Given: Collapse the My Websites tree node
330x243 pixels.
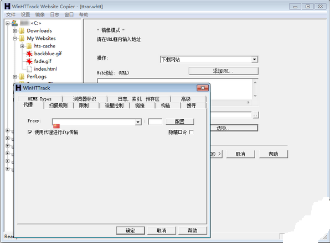Looking at the screenshot, I should pos(15,39).
